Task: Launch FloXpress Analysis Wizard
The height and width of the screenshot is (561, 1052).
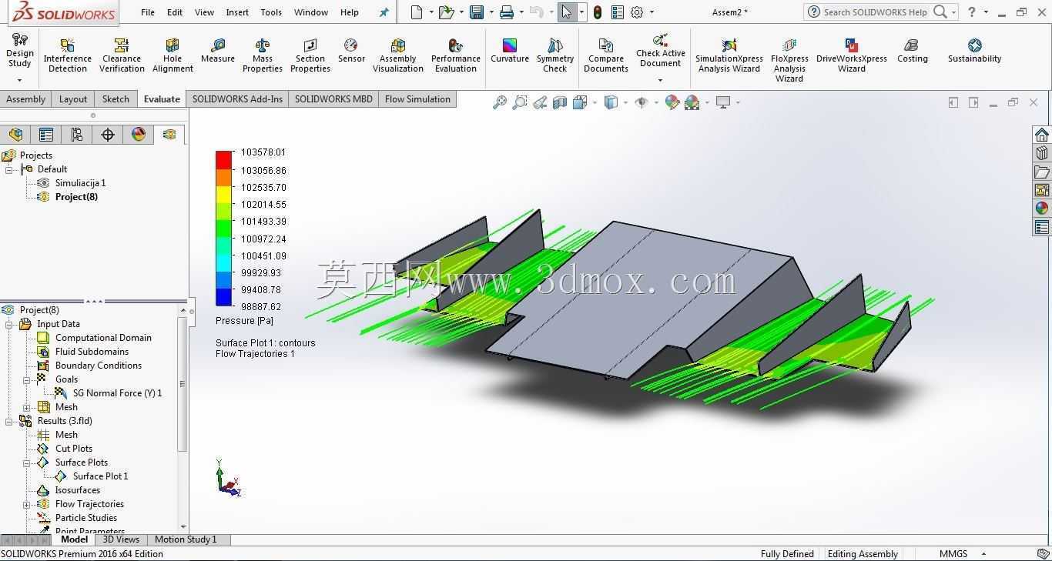Action: click(789, 60)
